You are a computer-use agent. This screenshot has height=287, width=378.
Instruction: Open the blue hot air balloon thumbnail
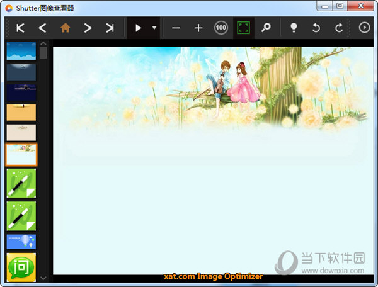[x=21, y=242]
